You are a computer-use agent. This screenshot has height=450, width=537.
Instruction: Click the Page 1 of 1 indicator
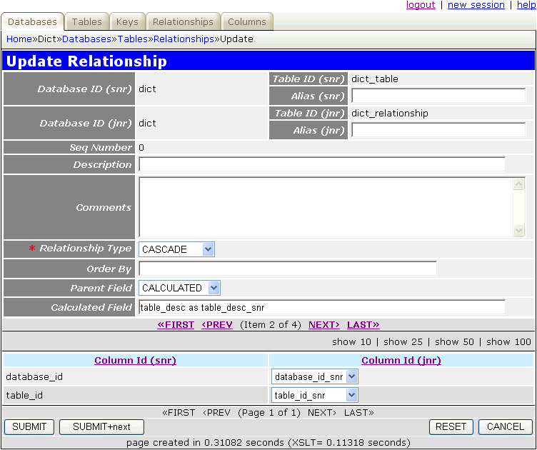pyautogui.click(x=268, y=412)
